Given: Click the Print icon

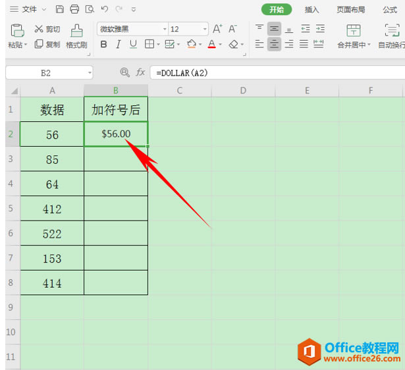Looking at the screenshot, I should pos(74,9).
